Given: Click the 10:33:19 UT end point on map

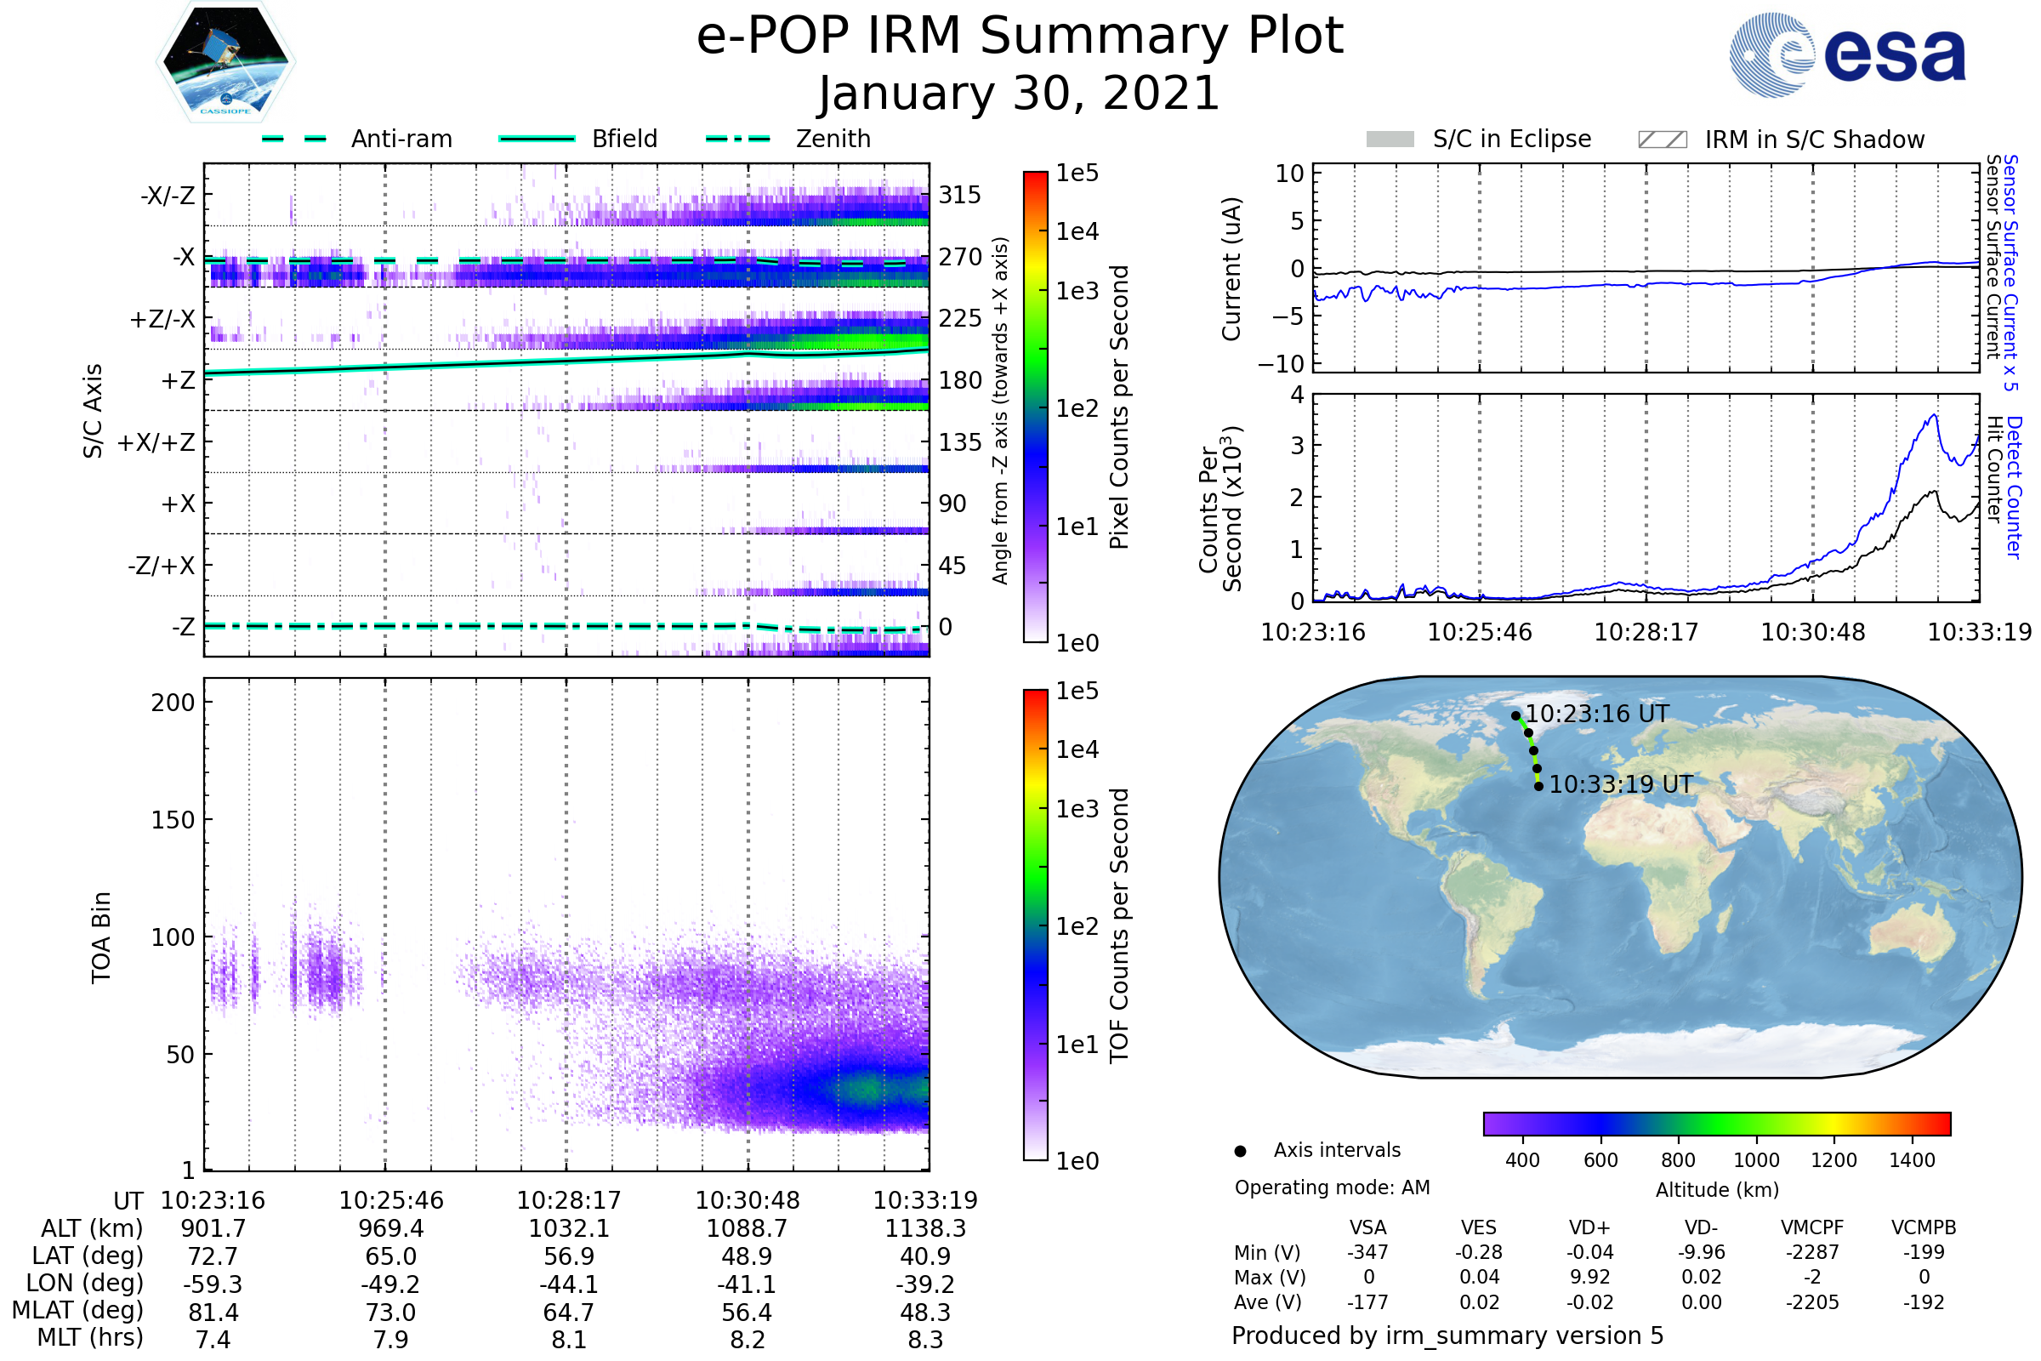Looking at the screenshot, I should (1538, 786).
